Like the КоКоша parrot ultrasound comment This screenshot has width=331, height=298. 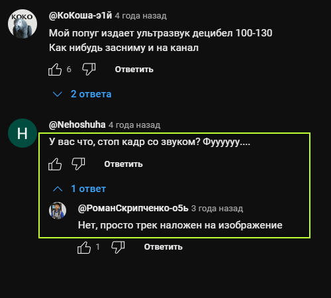pyautogui.click(x=55, y=70)
